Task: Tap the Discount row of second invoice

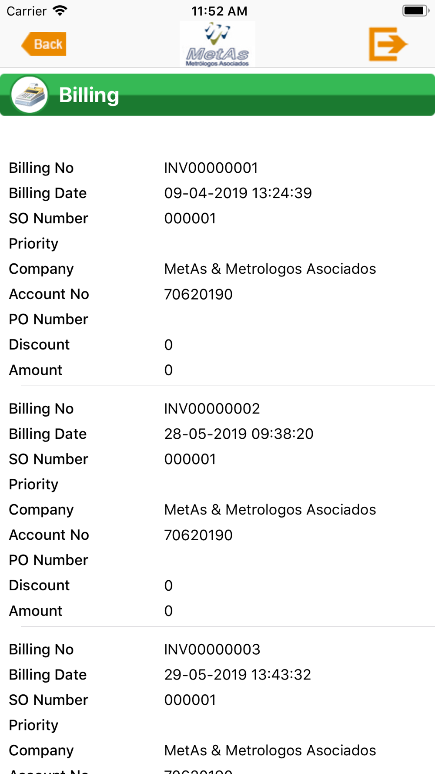Action: click(x=217, y=586)
